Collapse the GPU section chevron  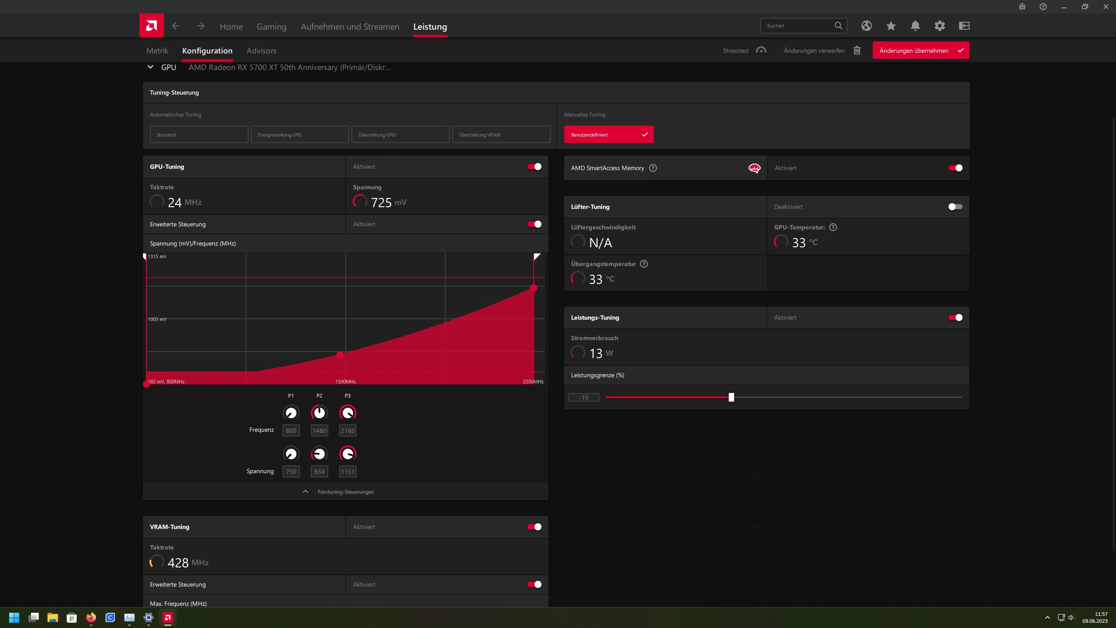click(x=150, y=67)
